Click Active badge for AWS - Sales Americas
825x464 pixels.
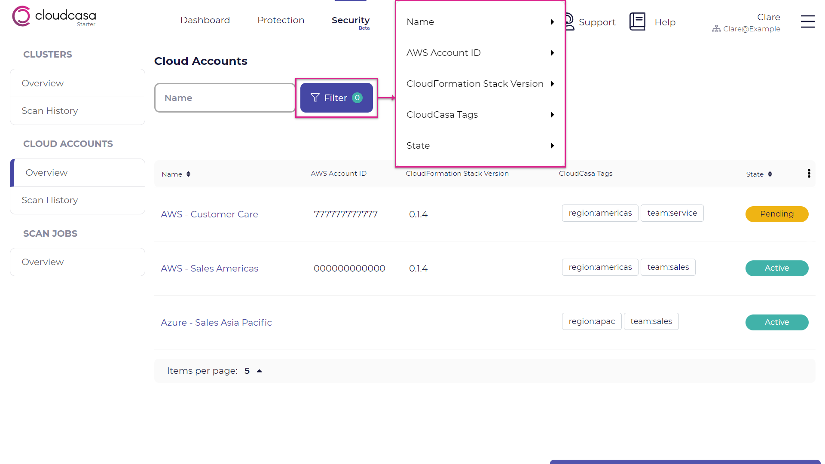[776, 268]
